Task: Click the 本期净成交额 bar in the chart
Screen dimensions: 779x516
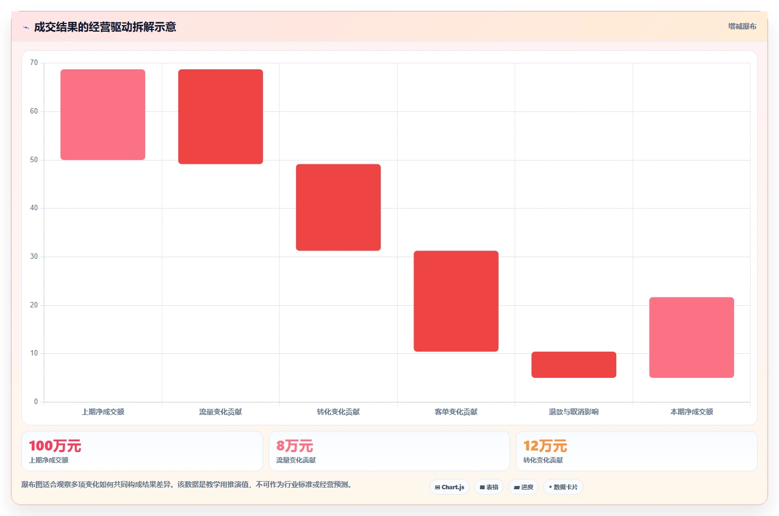Action: pos(692,337)
